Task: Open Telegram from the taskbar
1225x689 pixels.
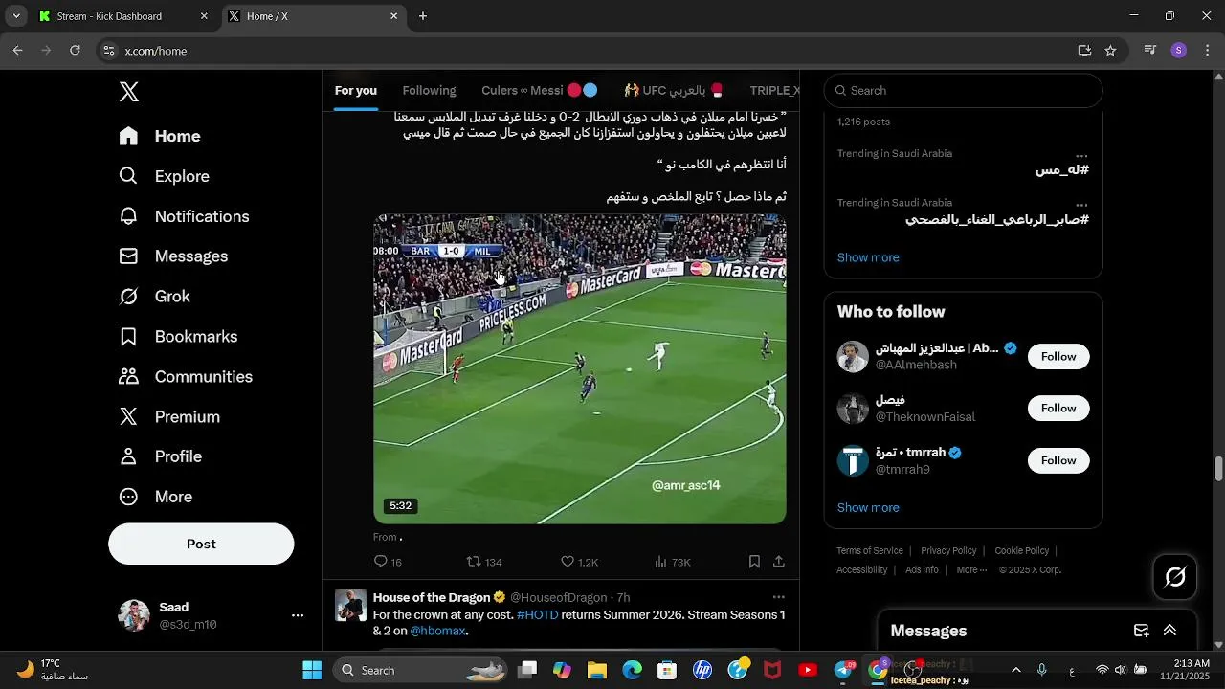Action: pyautogui.click(x=844, y=670)
